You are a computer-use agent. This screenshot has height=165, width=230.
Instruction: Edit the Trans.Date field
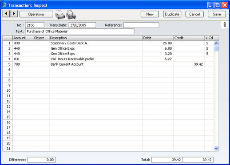point(82,25)
